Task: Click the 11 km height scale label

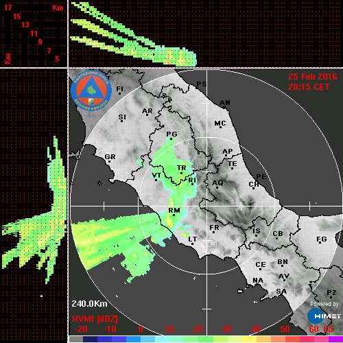Action: [x=34, y=34]
